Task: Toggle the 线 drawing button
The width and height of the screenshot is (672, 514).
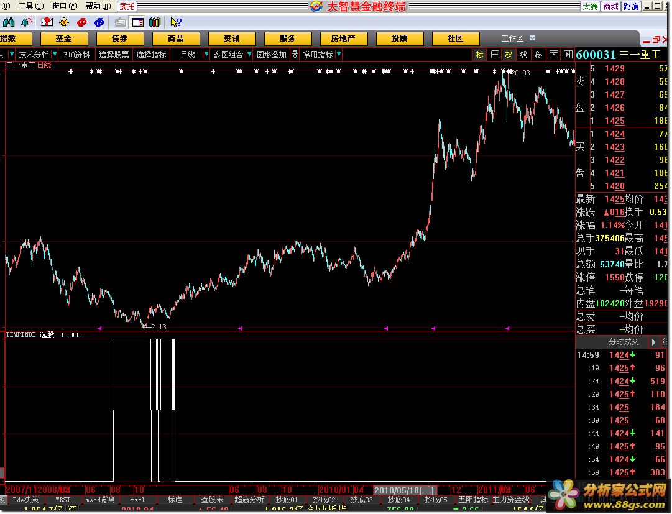Action: click(x=523, y=55)
